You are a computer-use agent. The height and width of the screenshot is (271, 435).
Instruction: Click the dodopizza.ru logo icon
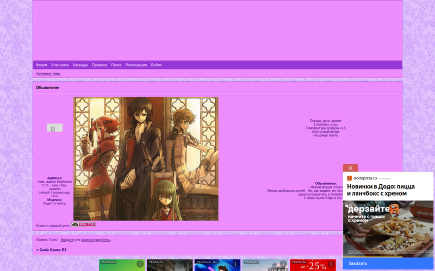tap(350, 178)
